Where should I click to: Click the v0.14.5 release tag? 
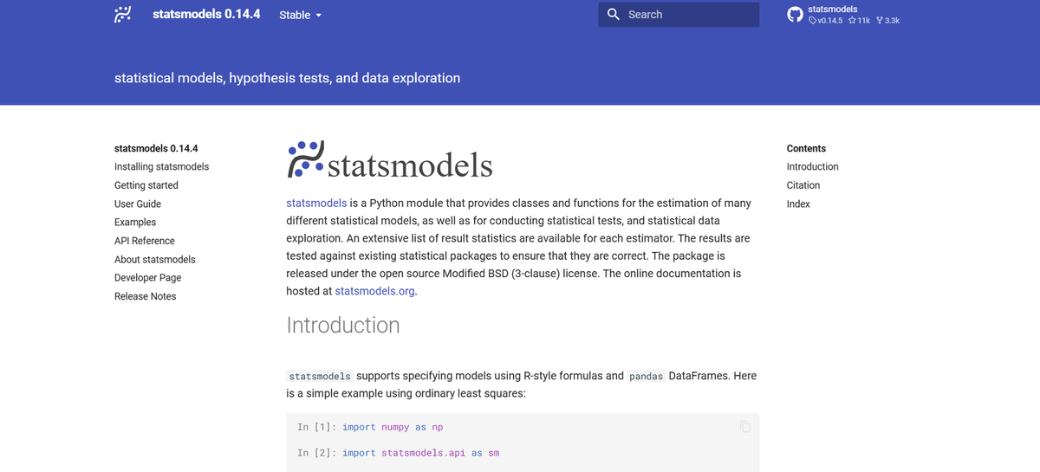click(x=825, y=20)
